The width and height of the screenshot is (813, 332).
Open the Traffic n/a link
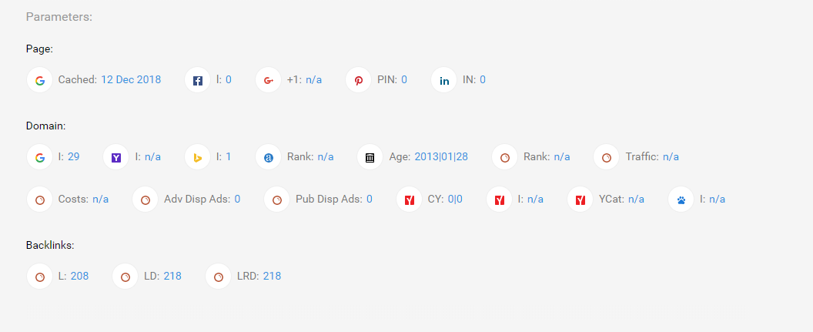coord(671,156)
